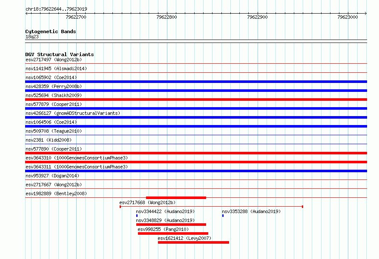Click the thin red line of esv2717667
The height and width of the screenshot is (259, 379).
point(196,189)
